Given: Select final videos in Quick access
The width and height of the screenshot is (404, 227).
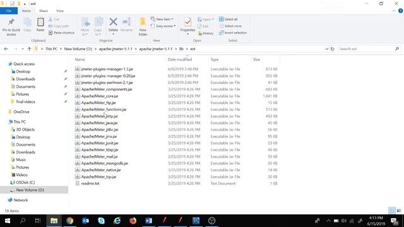Looking at the screenshot, I should [25, 102].
